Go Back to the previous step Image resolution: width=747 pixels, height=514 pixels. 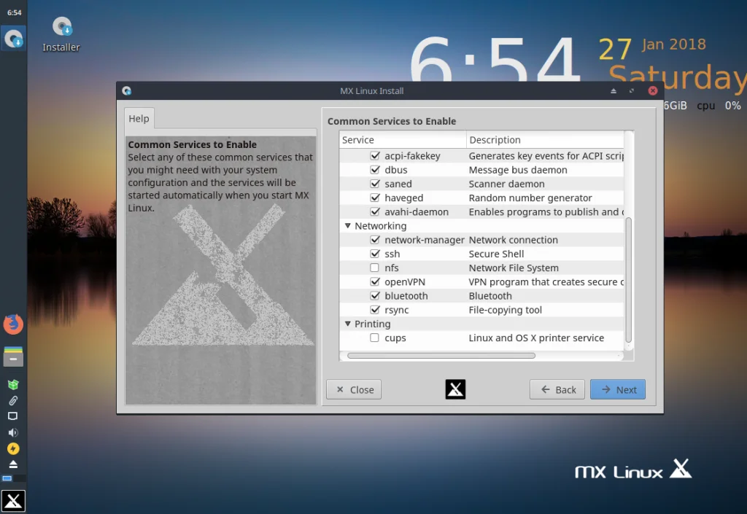click(x=557, y=389)
